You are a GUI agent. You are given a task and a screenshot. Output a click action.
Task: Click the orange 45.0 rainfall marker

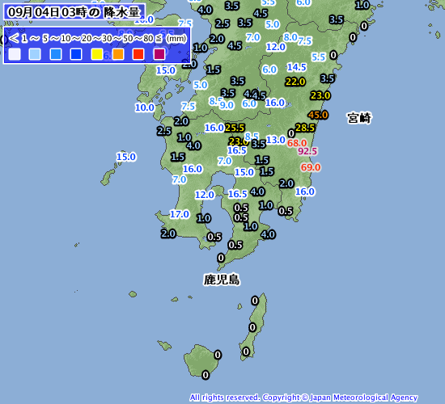point(318,115)
